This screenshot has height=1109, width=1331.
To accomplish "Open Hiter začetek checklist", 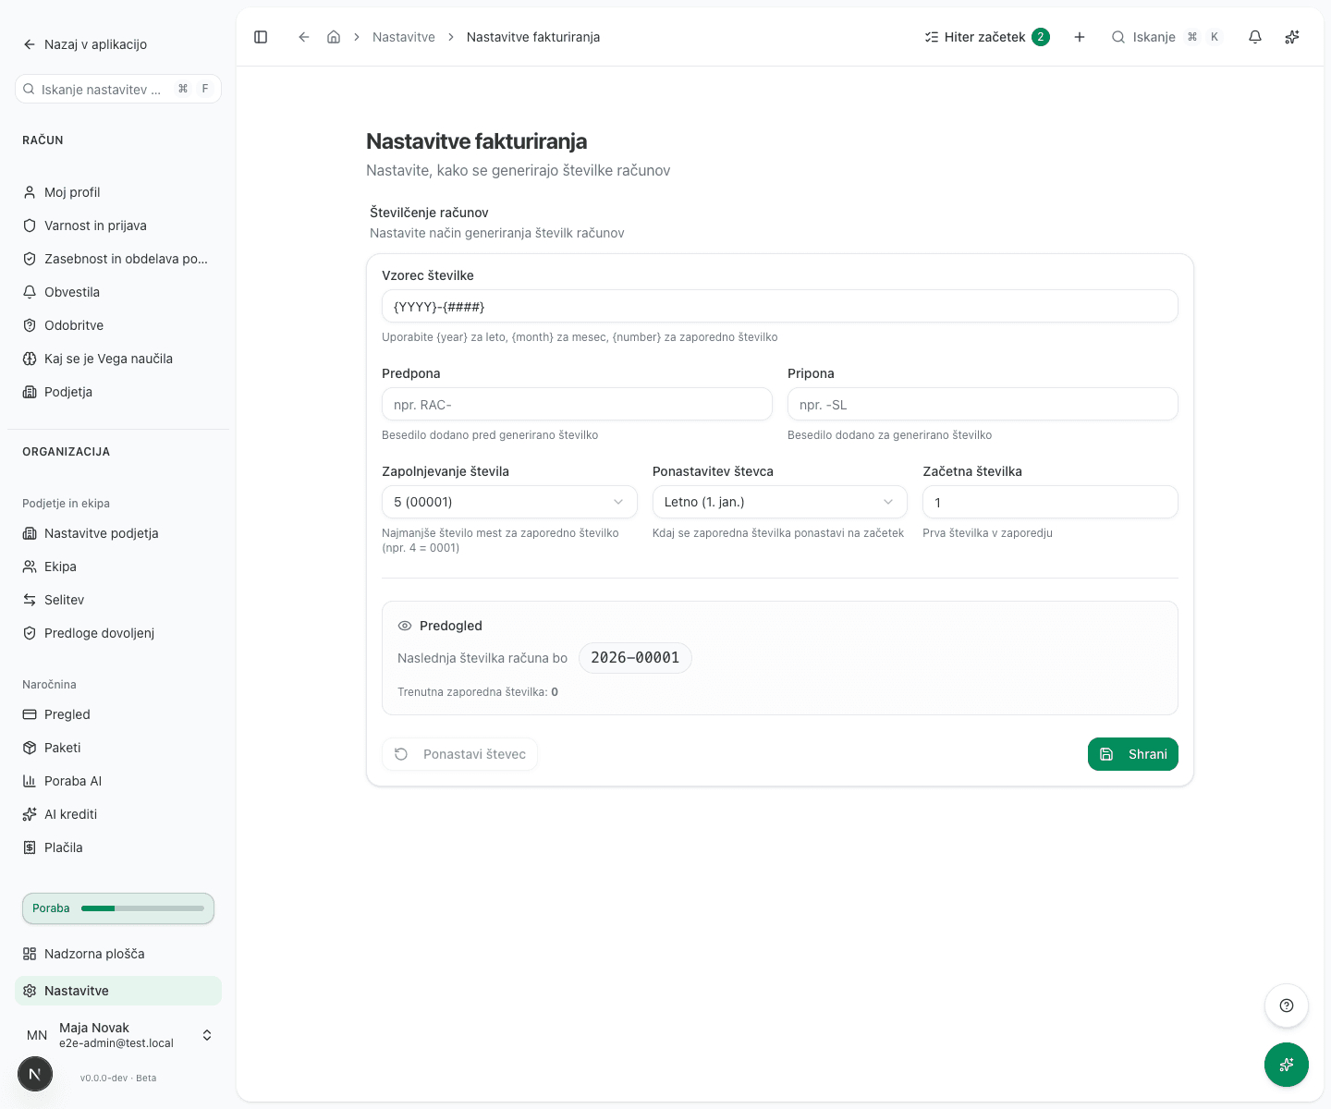I will tap(987, 37).
